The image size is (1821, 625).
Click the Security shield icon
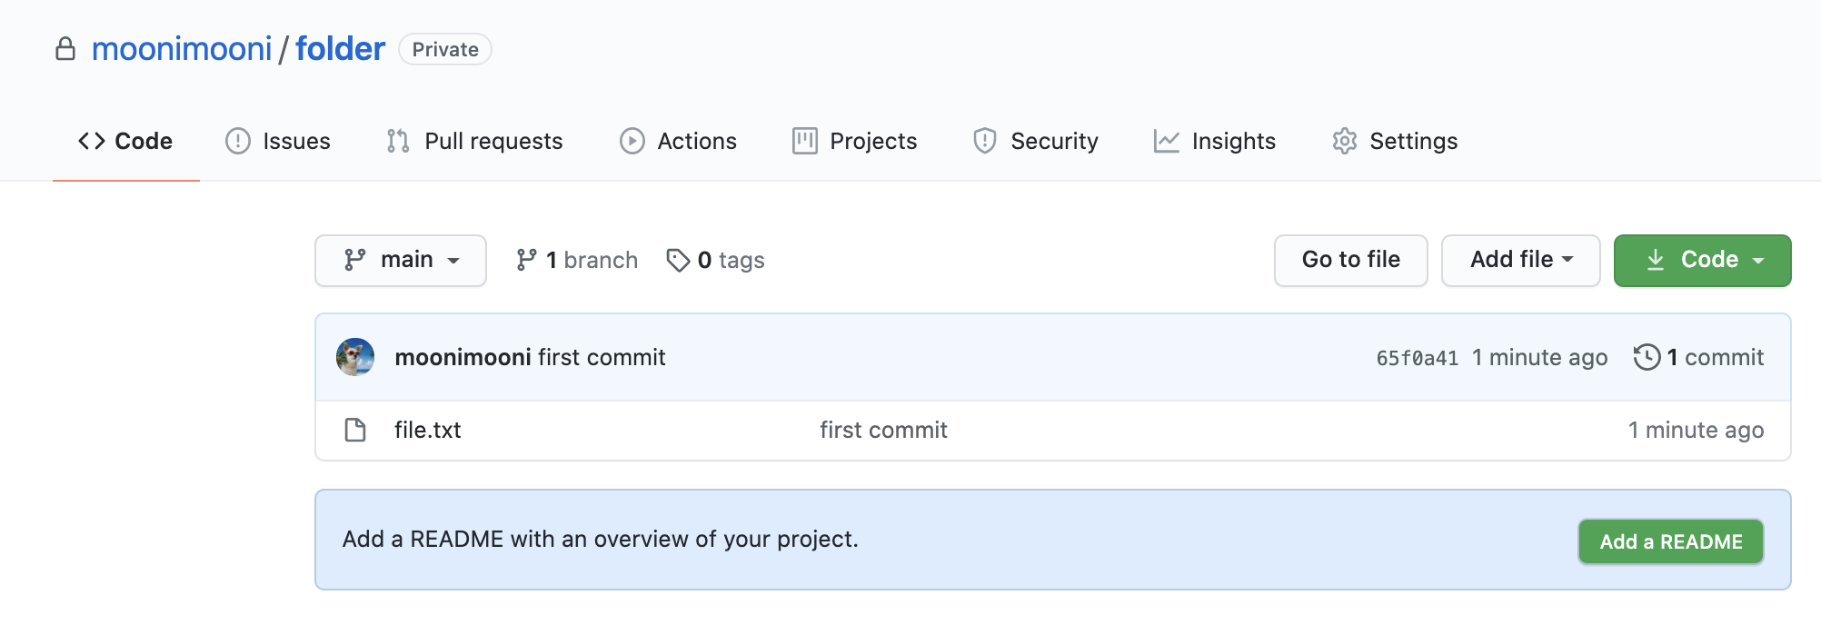pyautogui.click(x=985, y=141)
